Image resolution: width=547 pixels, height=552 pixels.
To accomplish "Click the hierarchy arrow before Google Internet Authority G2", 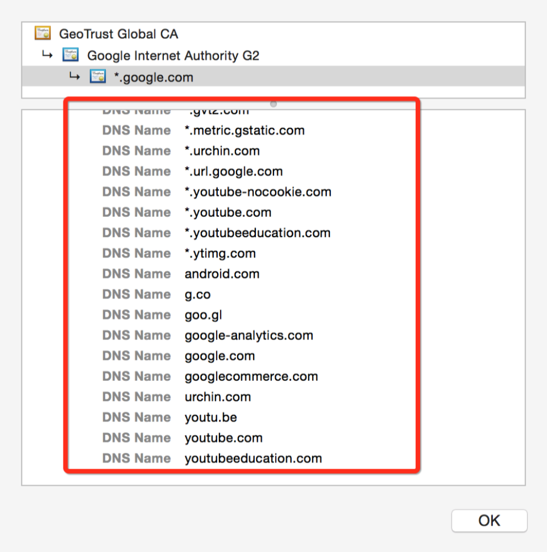I will tap(48, 55).
